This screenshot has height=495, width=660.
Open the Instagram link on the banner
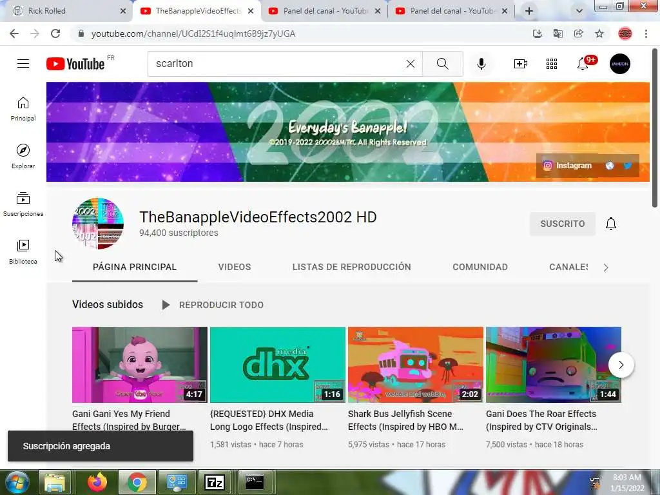567,166
